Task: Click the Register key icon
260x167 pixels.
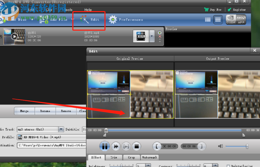Action: pyautogui.click(x=230, y=9)
